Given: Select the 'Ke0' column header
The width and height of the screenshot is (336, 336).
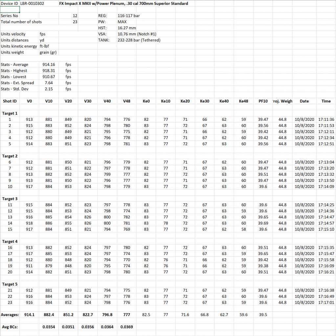Looking at the screenshot, I should coord(146,101).
